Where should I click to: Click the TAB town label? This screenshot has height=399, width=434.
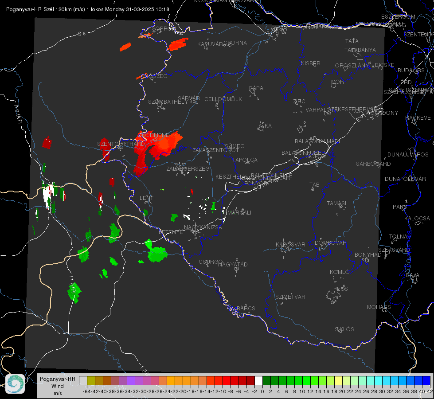coord(314,185)
